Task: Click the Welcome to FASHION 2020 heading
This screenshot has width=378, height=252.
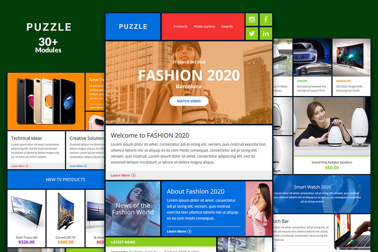Action: [150, 135]
